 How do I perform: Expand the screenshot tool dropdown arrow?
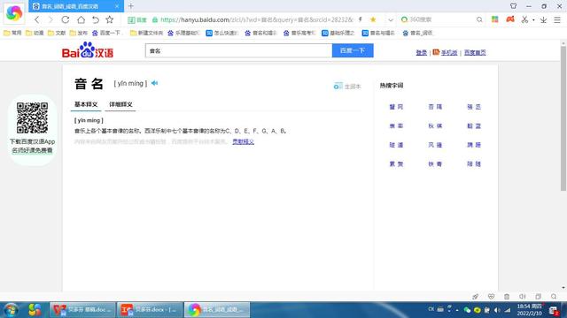[533, 20]
